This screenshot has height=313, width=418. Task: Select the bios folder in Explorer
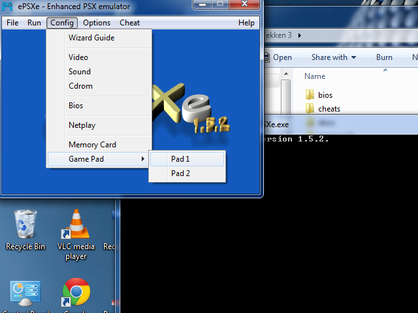pyautogui.click(x=319, y=95)
